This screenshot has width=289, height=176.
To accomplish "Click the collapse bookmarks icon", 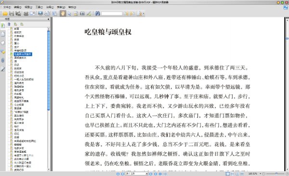I will 22,24.
